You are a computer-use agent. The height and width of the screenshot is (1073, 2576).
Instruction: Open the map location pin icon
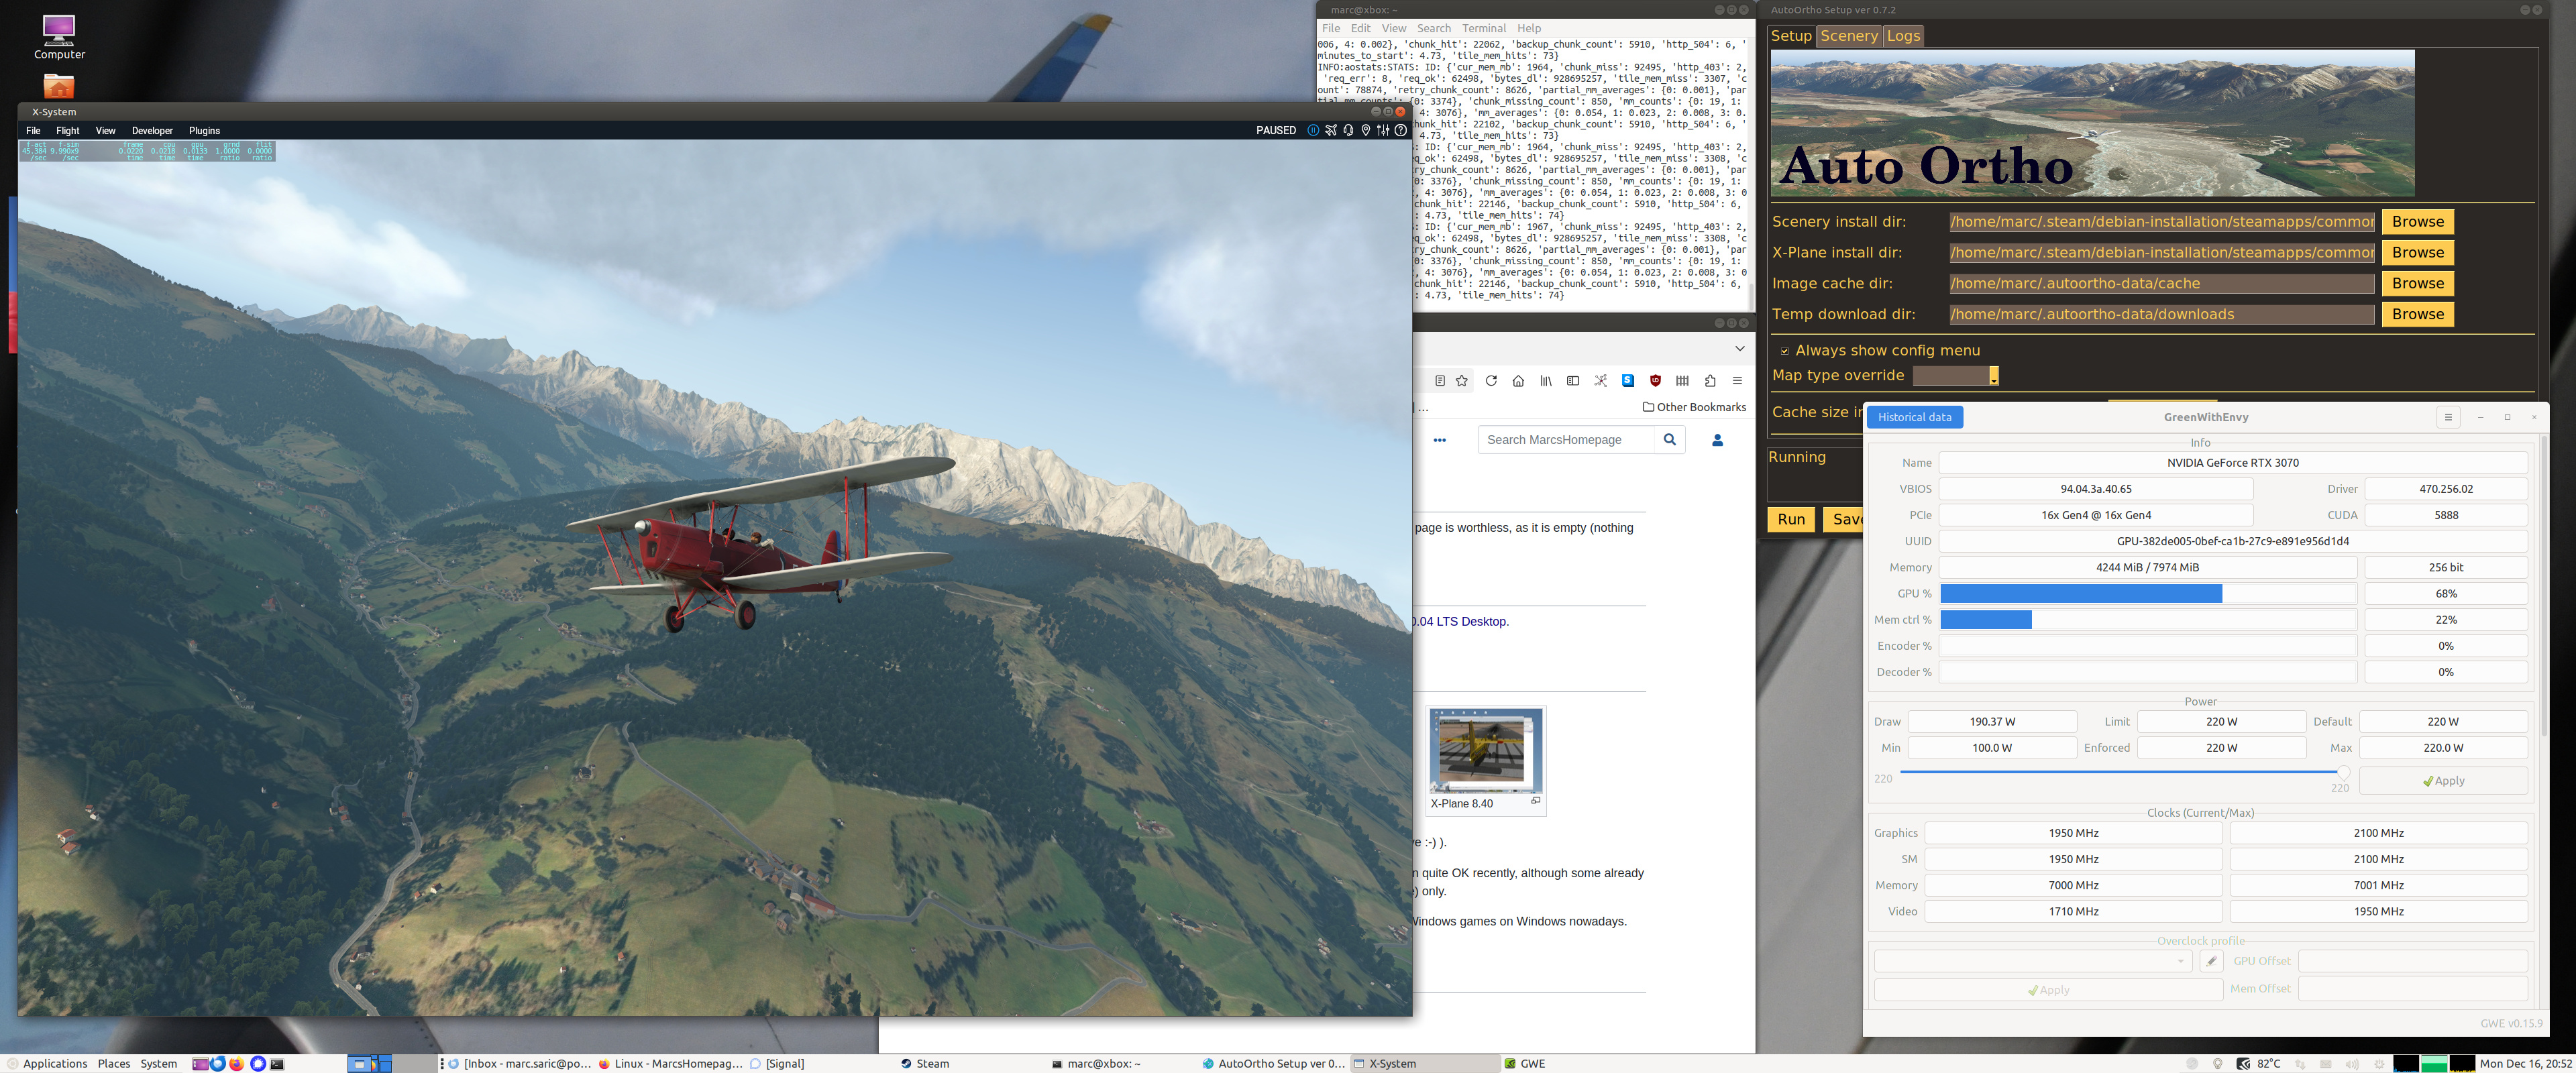coord(1366,130)
